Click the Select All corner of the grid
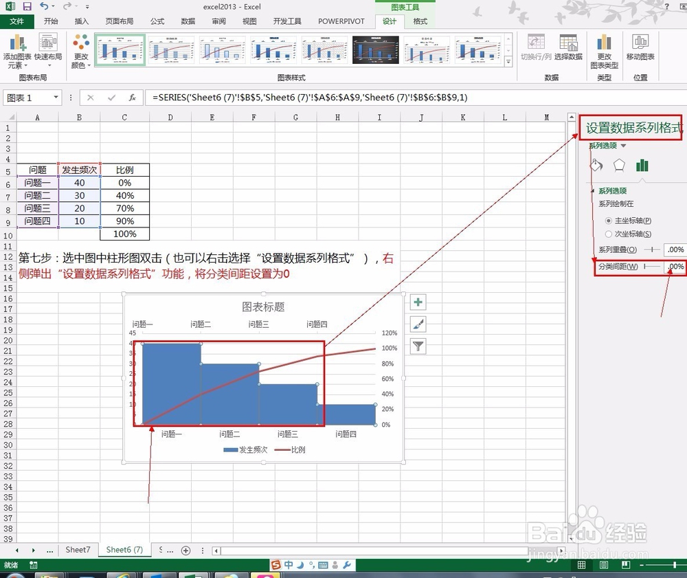Image resolution: width=687 pixels, height=578 pixels. 8,117
